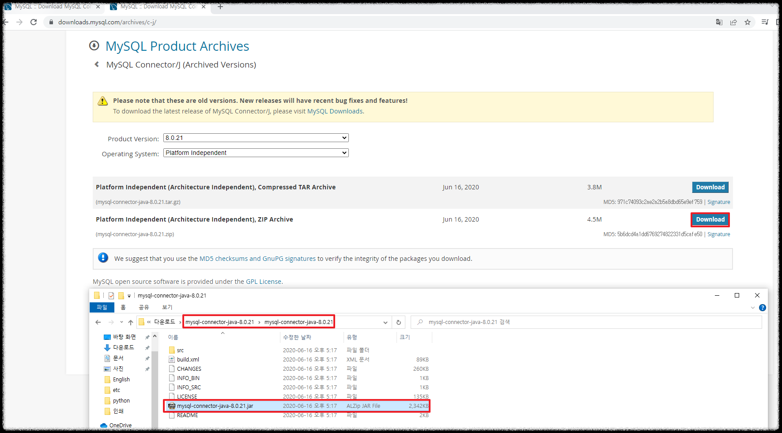Open Signature link for the tar.gz file
This screenshot has height=433, width=782.
[x=718, y=202]
